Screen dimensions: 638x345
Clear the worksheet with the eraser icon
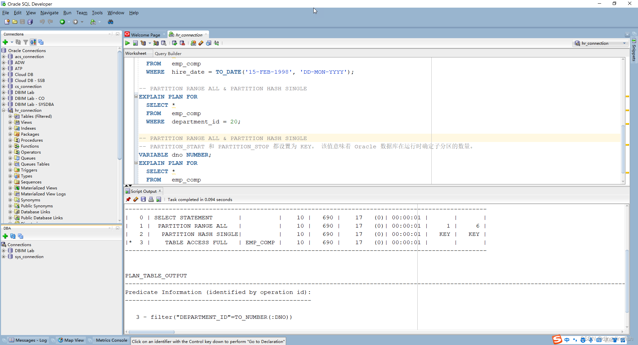(x=201, y=43)
